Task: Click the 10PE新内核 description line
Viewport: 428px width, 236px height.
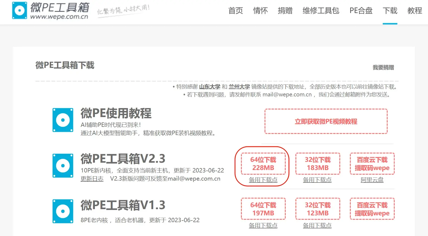Action: (x=152, y=170)
